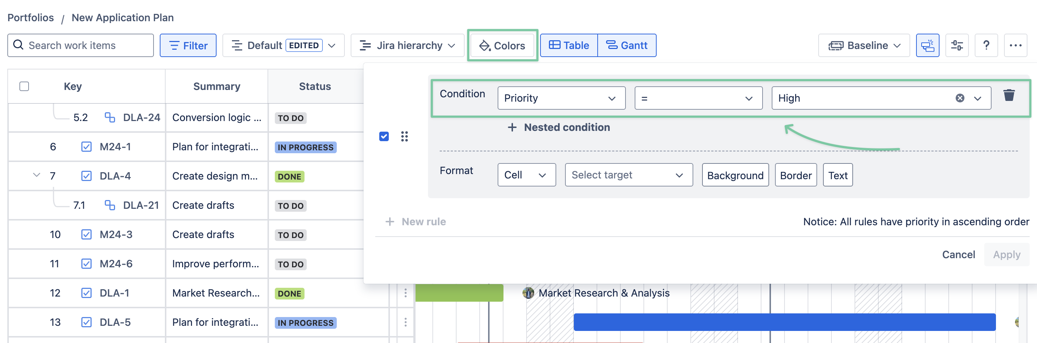Disable the color rule checkbox
The height and width of the screenshot is (343, 1037).
pos(384,136)
